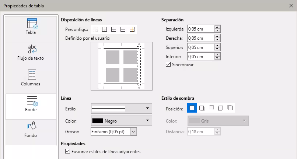Go to the Fondo tab
297x159 pixels.
coord(31,132)
